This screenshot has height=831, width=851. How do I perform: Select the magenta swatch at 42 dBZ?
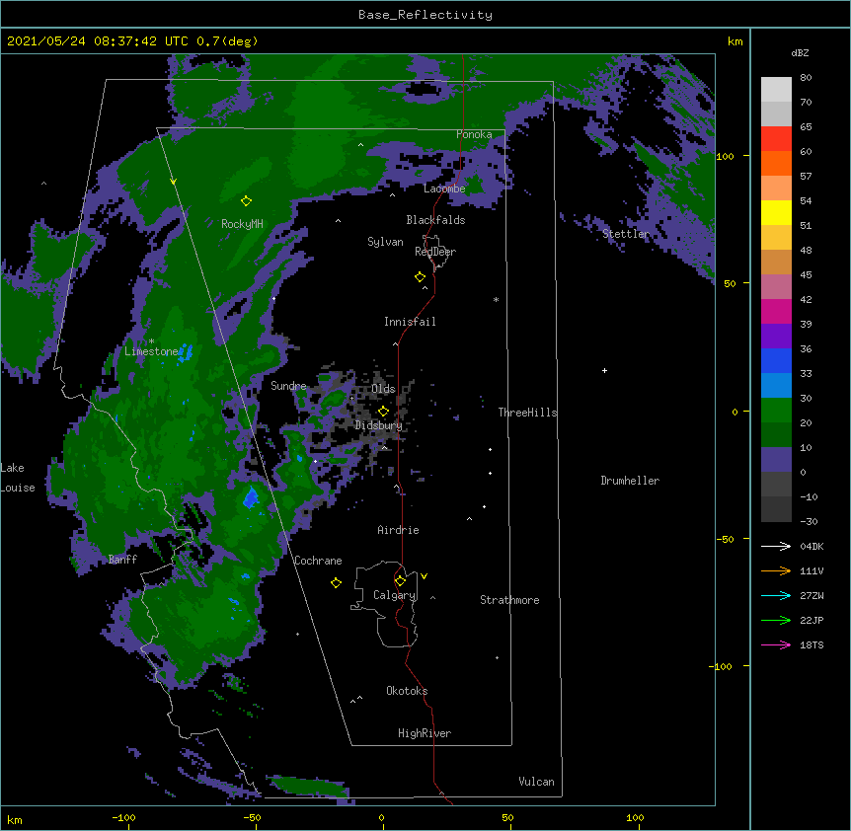[776, 311]
